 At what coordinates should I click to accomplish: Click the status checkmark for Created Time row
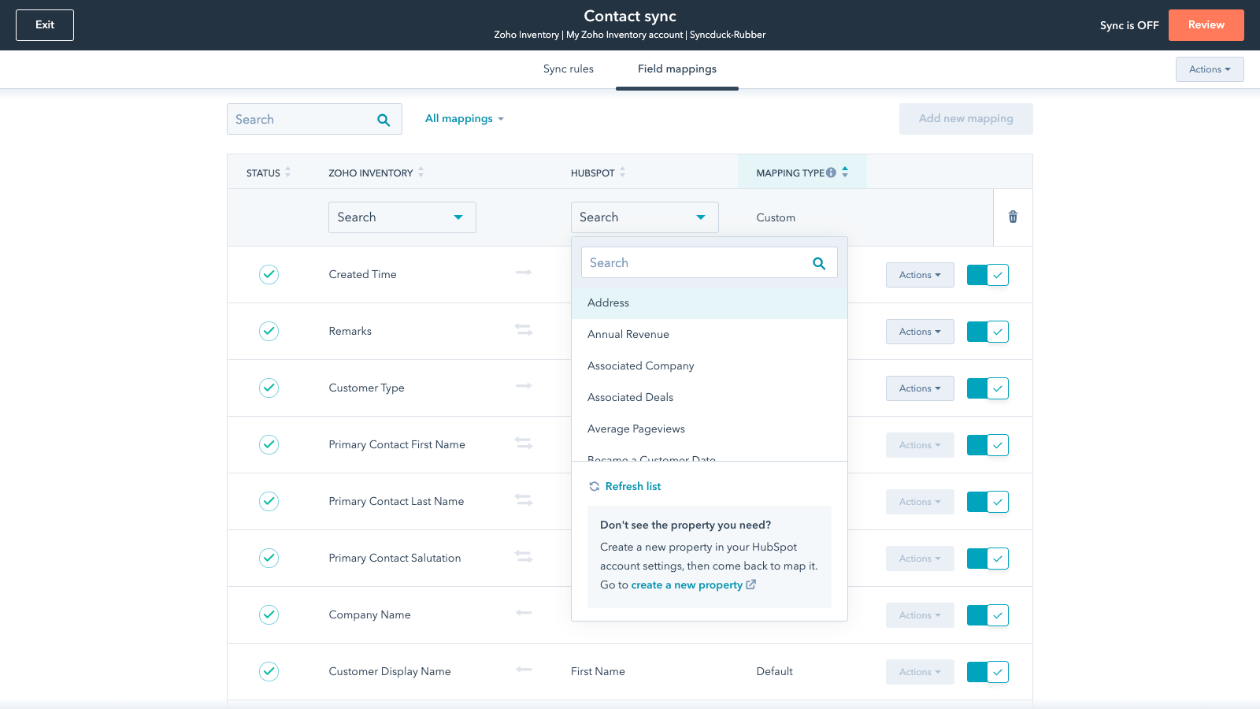point(269,274)
